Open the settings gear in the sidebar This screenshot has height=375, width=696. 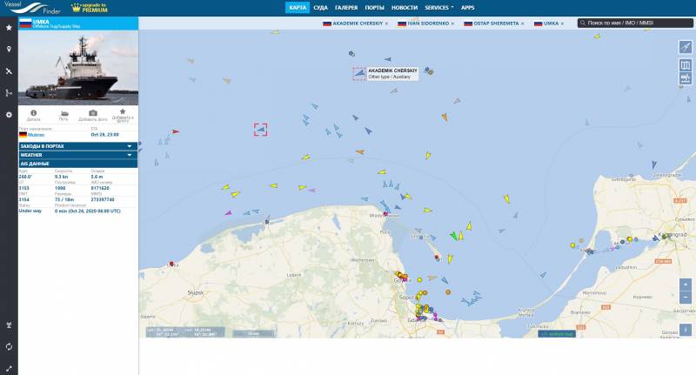coord(9,115)
